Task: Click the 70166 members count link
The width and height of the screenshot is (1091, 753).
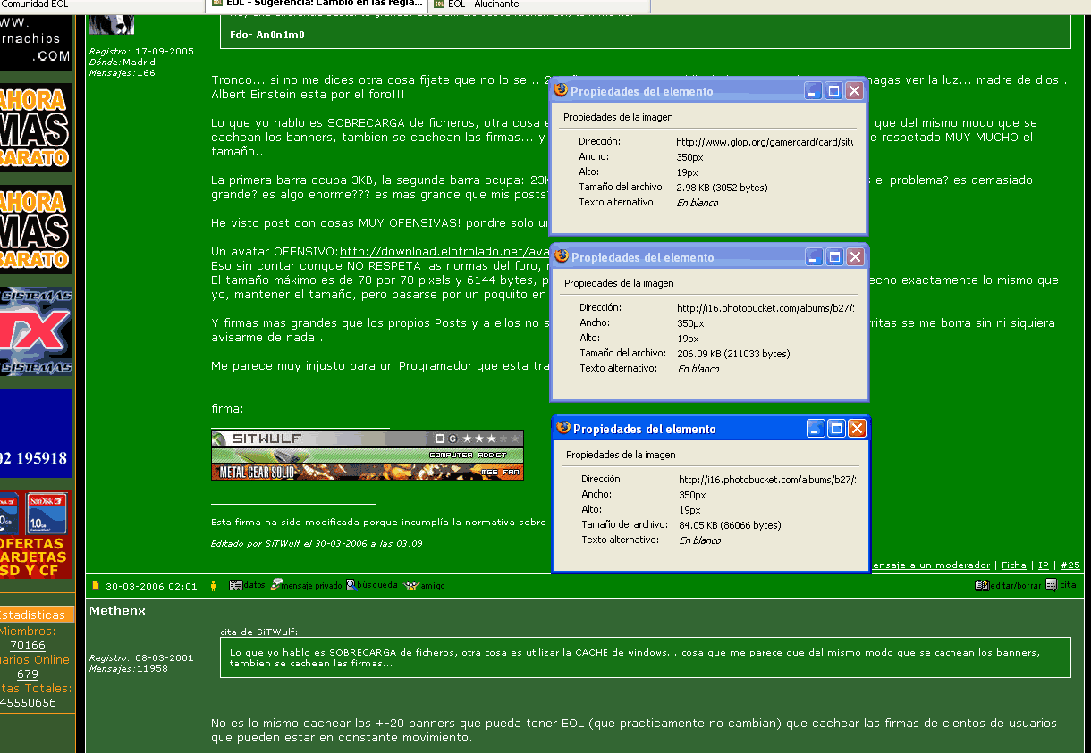Action: tap(28, 646)
